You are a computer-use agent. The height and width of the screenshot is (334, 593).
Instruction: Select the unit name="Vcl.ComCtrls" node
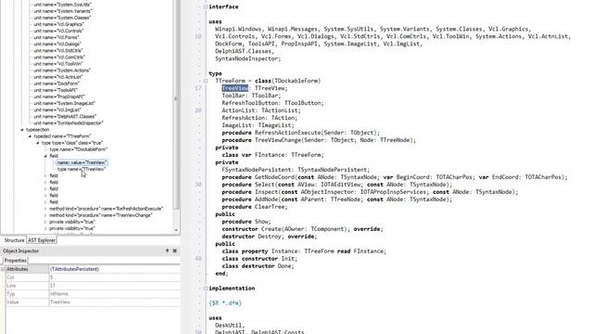[x=59, y=58]
